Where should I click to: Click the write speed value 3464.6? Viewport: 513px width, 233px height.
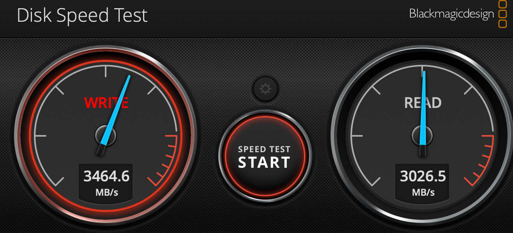click(x=106, y=176)
